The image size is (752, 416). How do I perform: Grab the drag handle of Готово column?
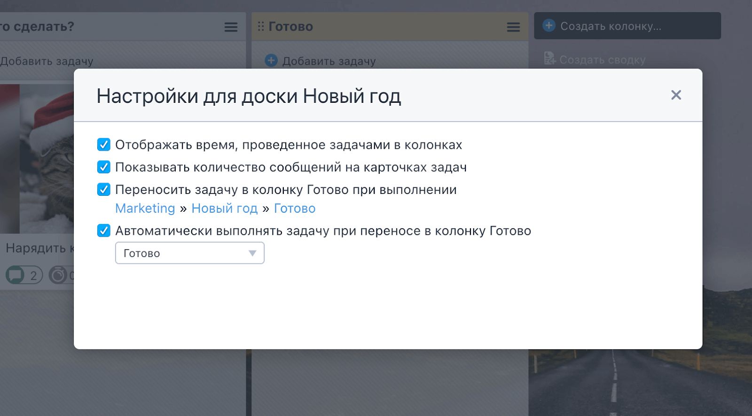click(x=261, y=26)
